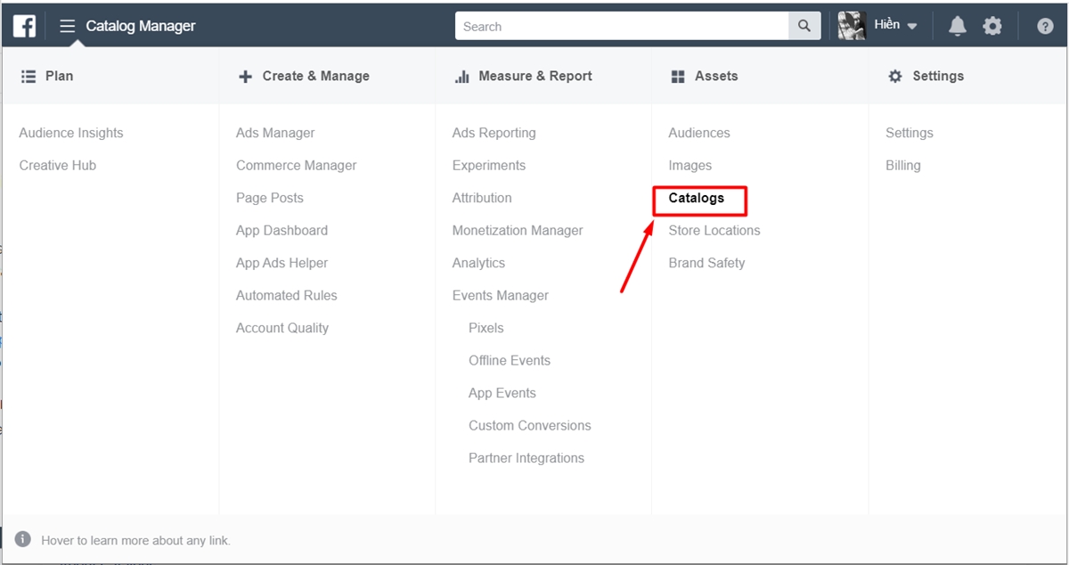Open Offline Events
Viewport: 1069px width, 565px height.
(x=510, y=361)
